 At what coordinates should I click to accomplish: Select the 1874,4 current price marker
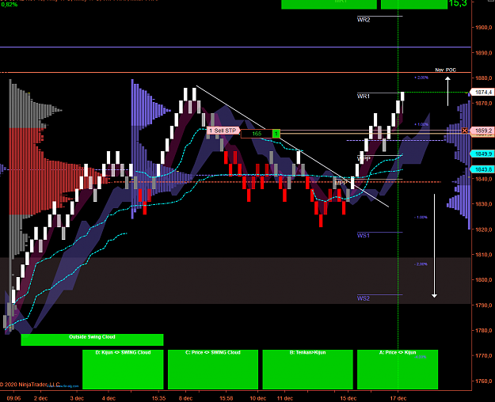[x=482, y=92]
